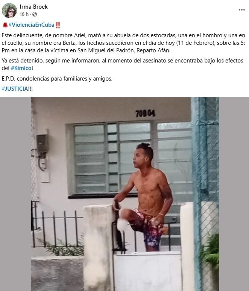Click the gray left margin beside photo
Image resolution: width=249 pixels, height=291 pixels.
(15, 194)
